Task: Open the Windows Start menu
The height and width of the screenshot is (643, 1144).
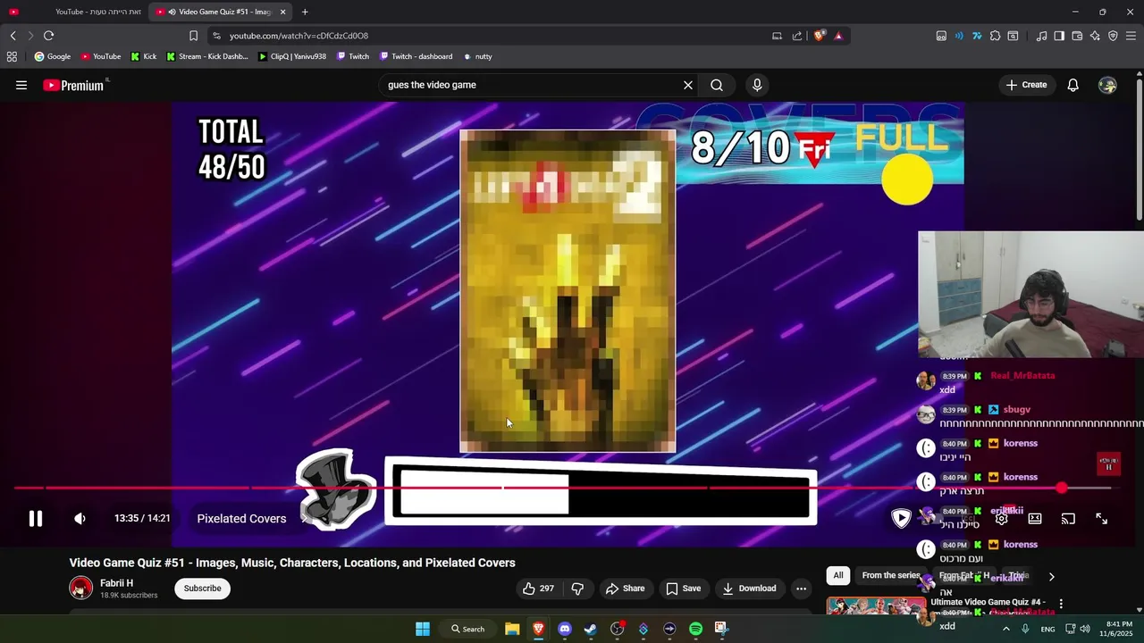Action: point(423,629)
